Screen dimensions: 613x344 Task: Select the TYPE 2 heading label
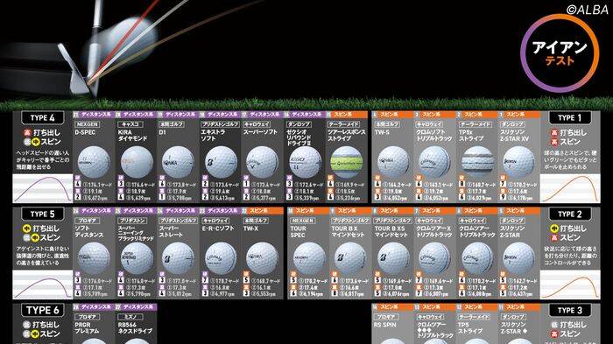click(x=569, y=214)
